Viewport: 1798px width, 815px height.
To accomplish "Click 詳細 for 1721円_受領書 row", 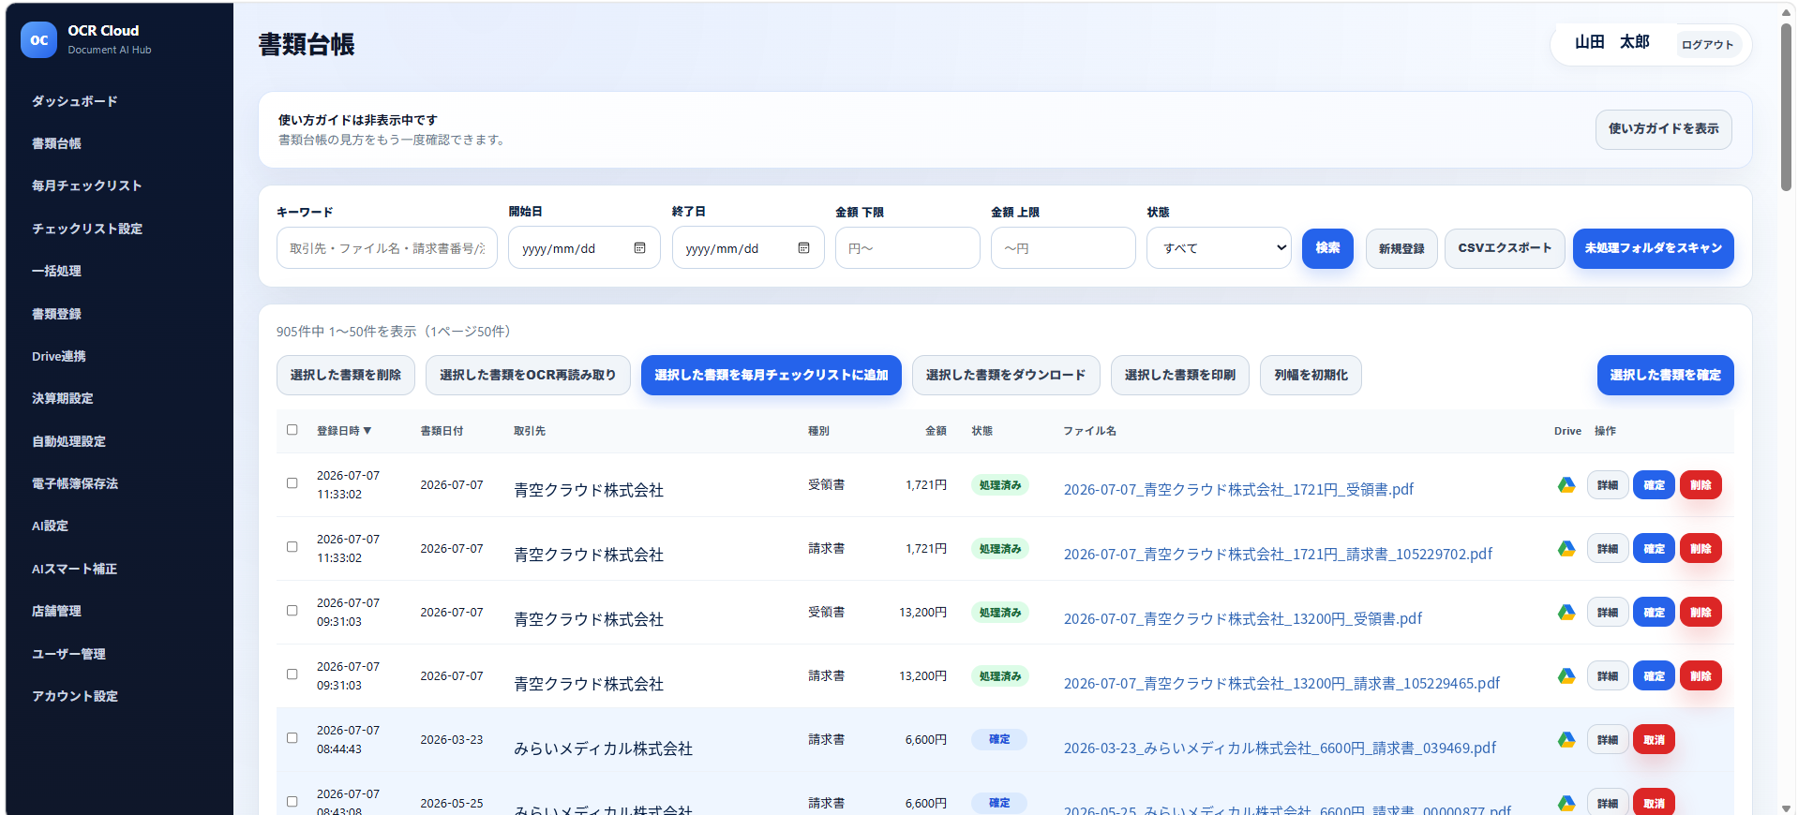I will (1608, 485).
